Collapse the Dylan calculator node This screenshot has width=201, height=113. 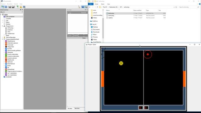click(x=1, y=15)
